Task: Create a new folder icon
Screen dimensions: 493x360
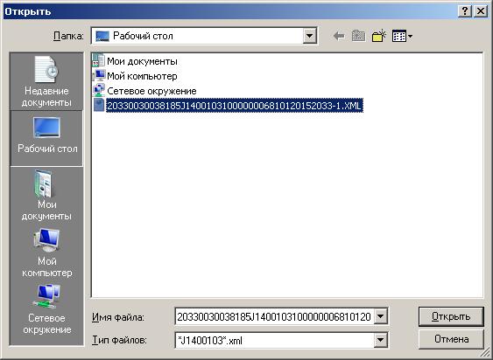Action: (379, 36)
